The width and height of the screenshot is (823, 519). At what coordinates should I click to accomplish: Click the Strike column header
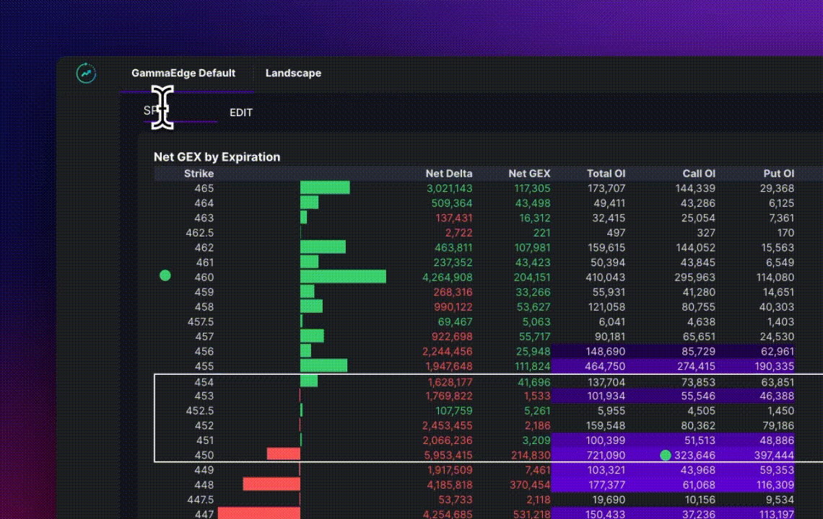pos(199,174)
